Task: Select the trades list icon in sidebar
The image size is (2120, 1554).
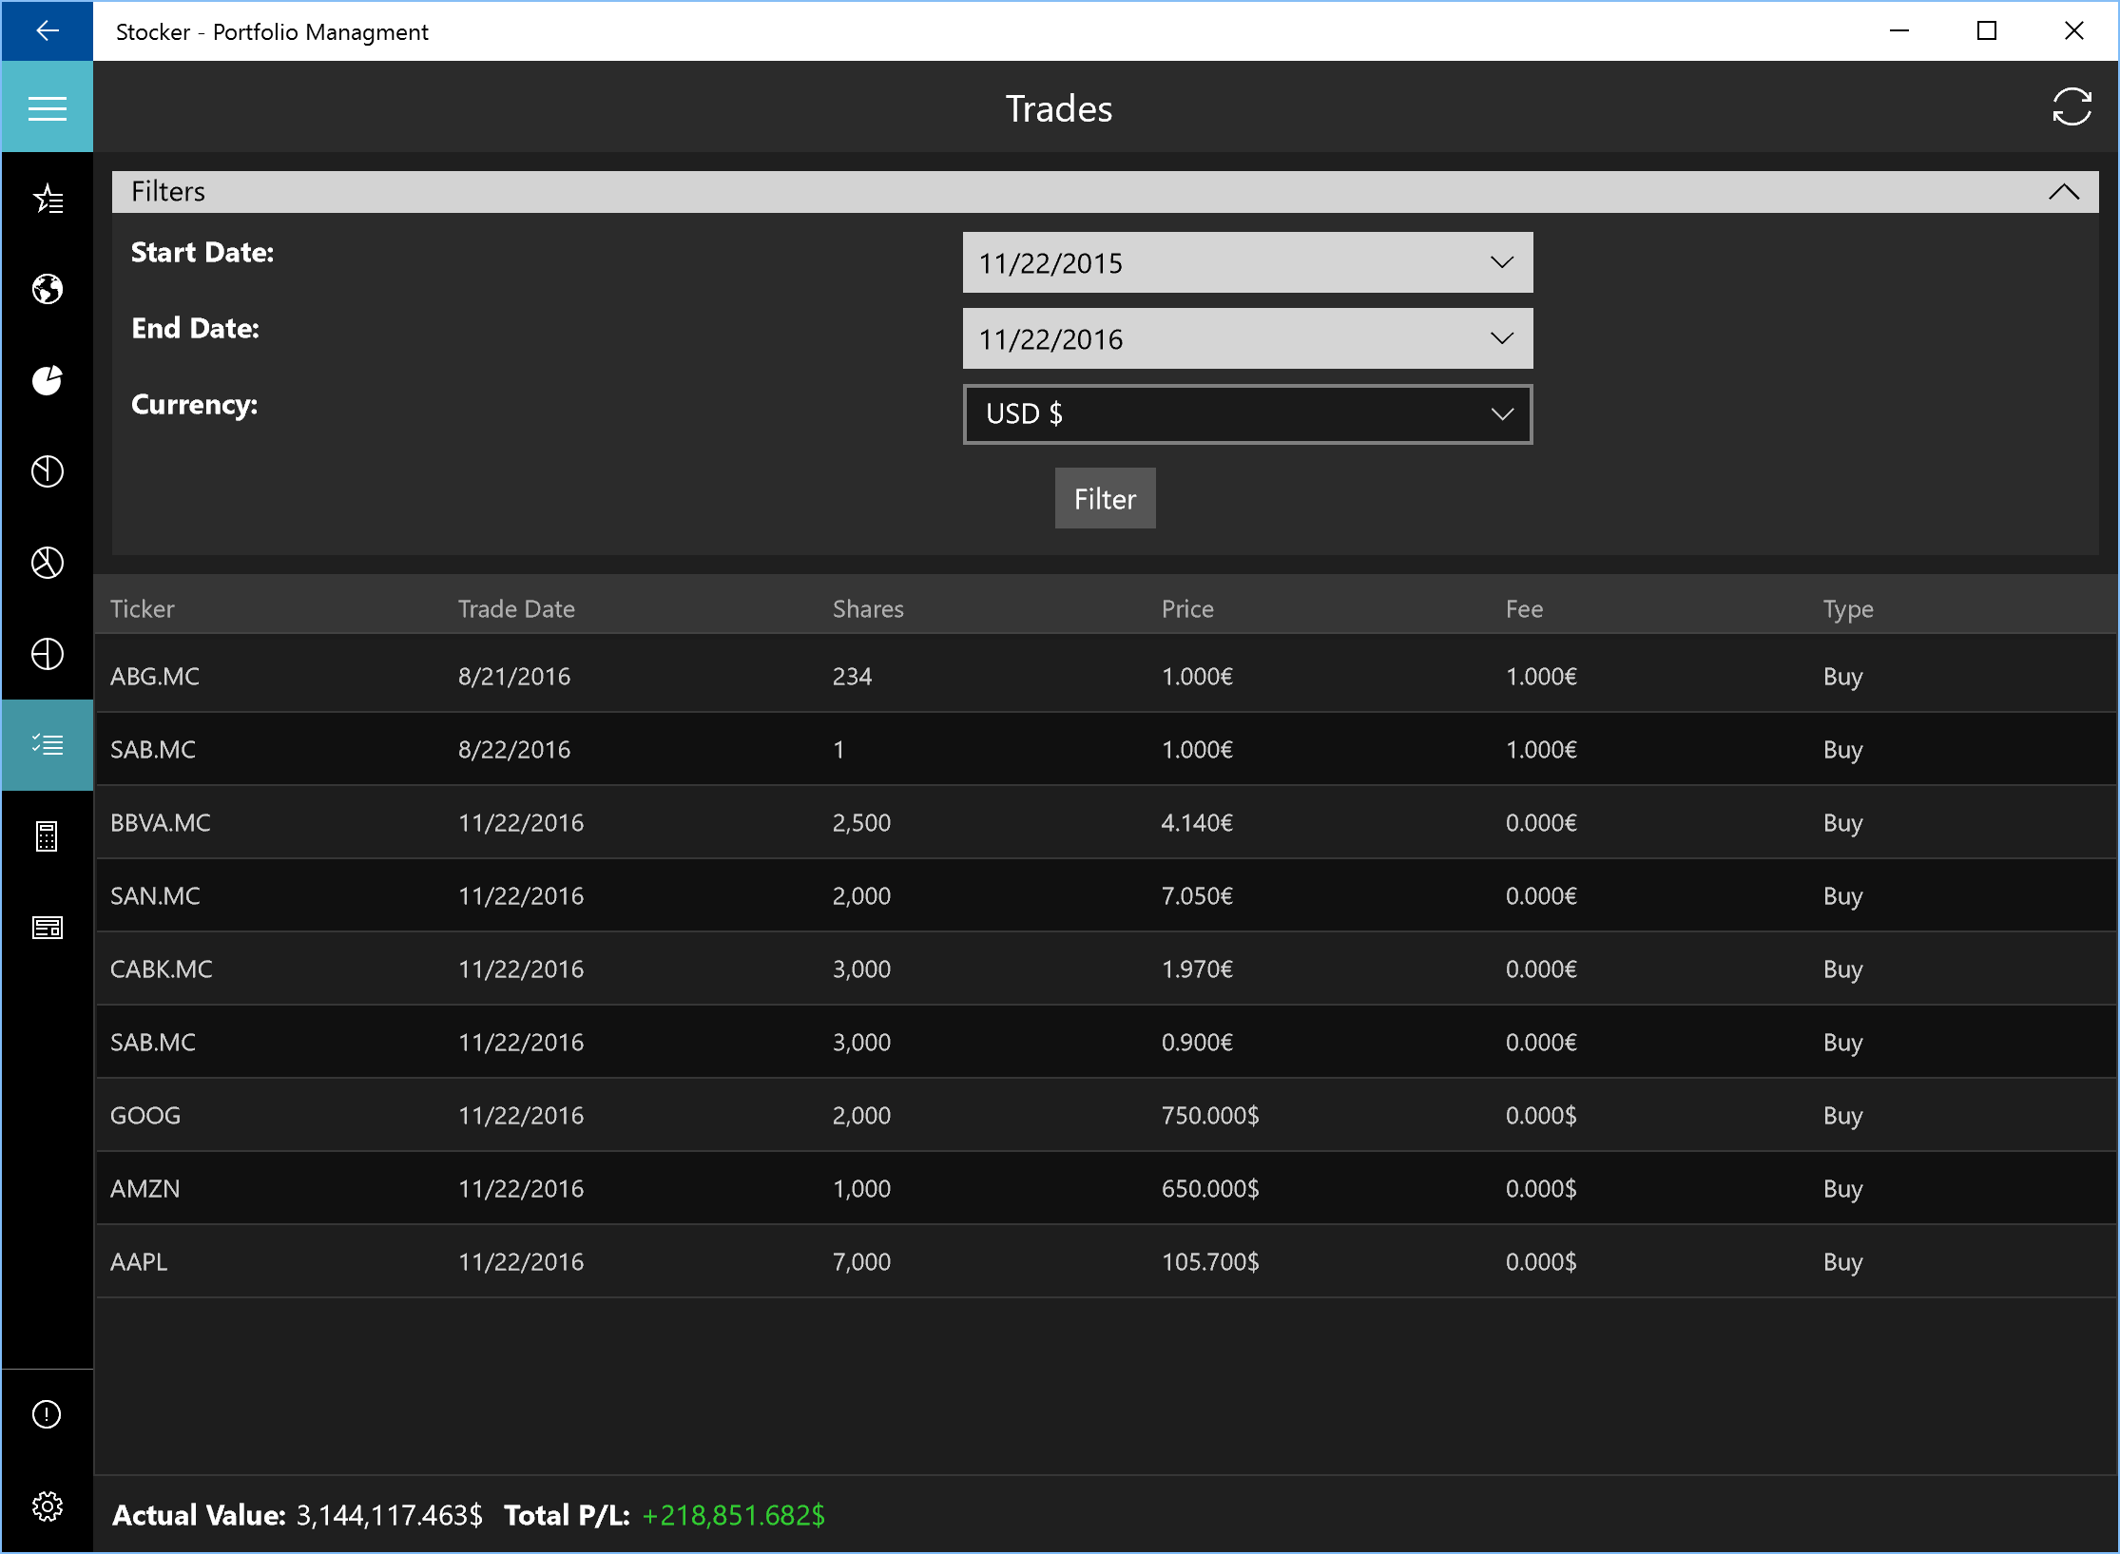Action: point(47,744)
